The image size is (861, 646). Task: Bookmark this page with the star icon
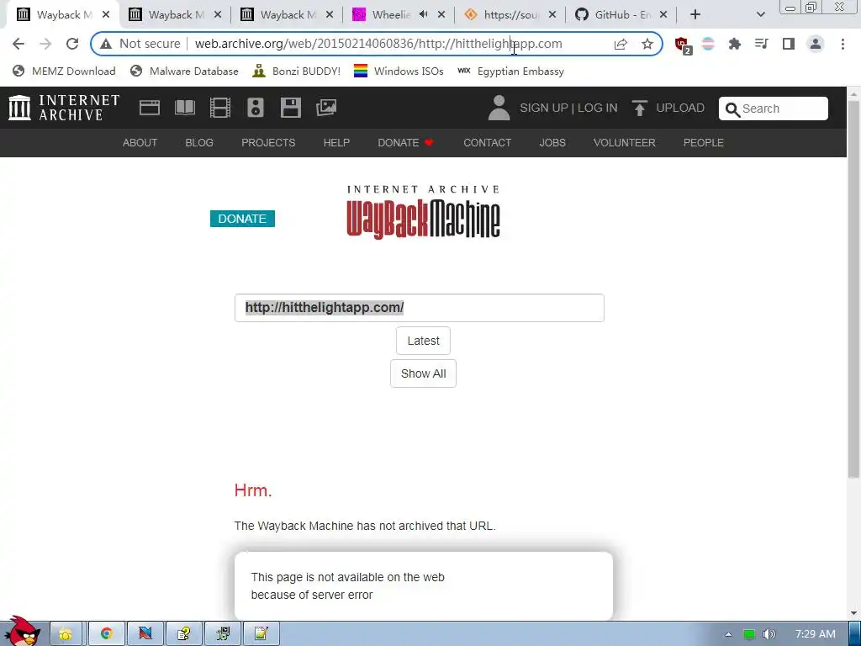[x=647, y=44]
